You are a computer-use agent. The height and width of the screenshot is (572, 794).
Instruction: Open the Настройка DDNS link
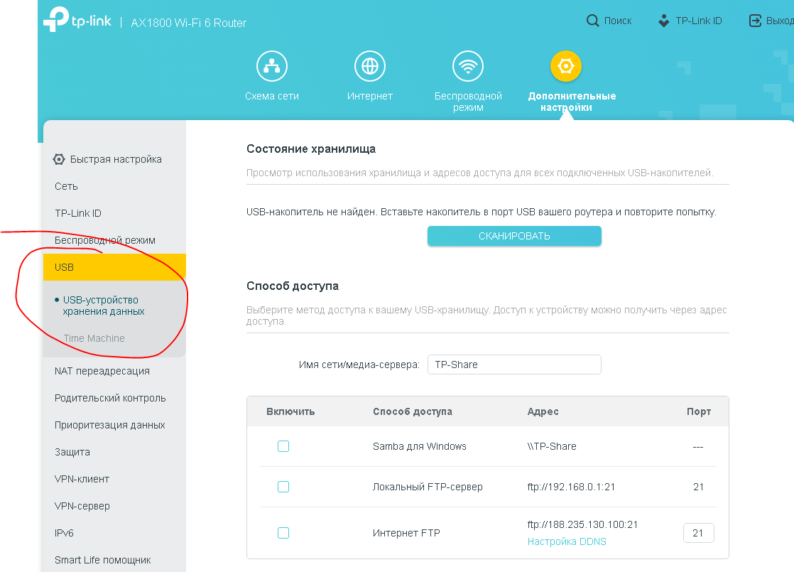[567, 541]
